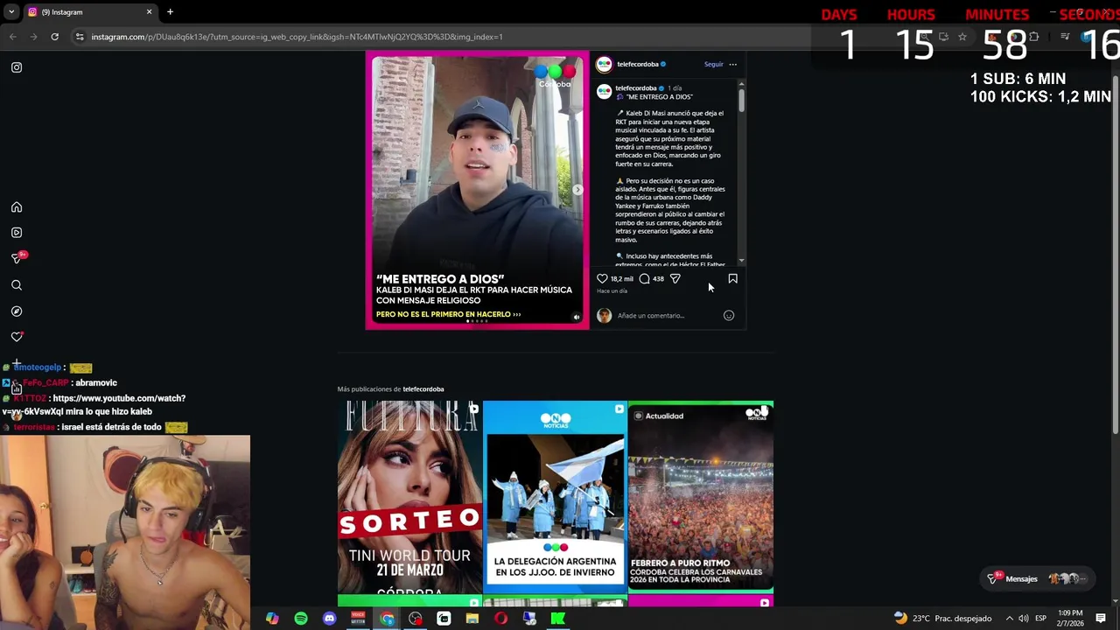Open telefecordoba link in caption

636,88
